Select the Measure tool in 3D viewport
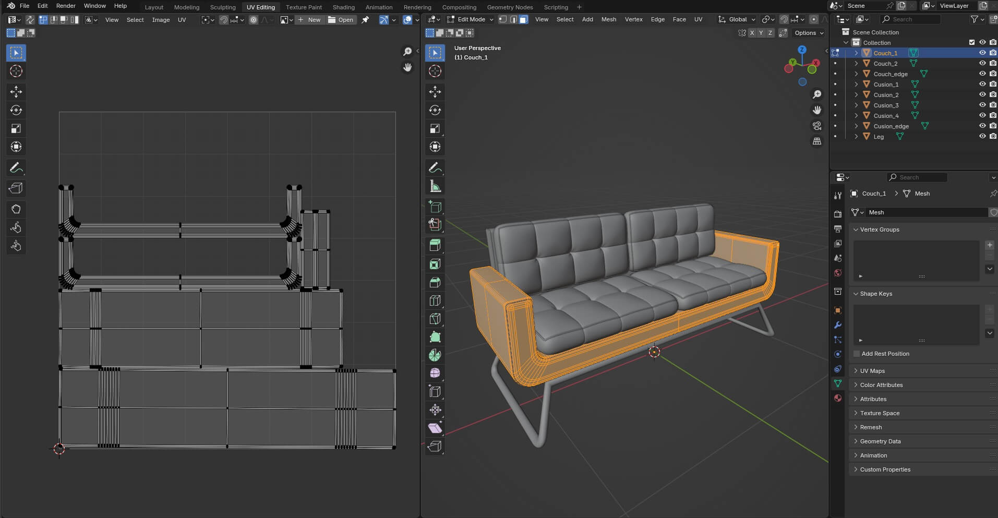The width and height of the screenshot is (998, 518). [435, 186]
